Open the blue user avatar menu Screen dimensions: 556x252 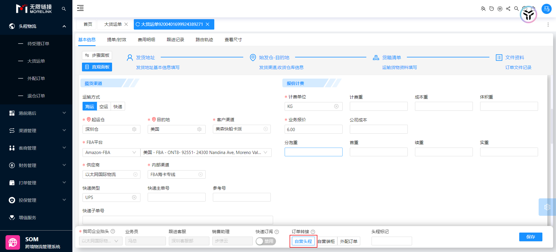click(546, 9)
